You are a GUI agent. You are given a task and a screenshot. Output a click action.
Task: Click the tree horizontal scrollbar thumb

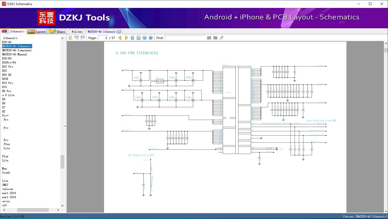pyautogui.click(x=33, y=210)
